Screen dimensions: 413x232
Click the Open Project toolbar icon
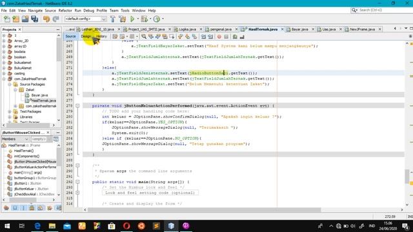(x=25, y=19)
